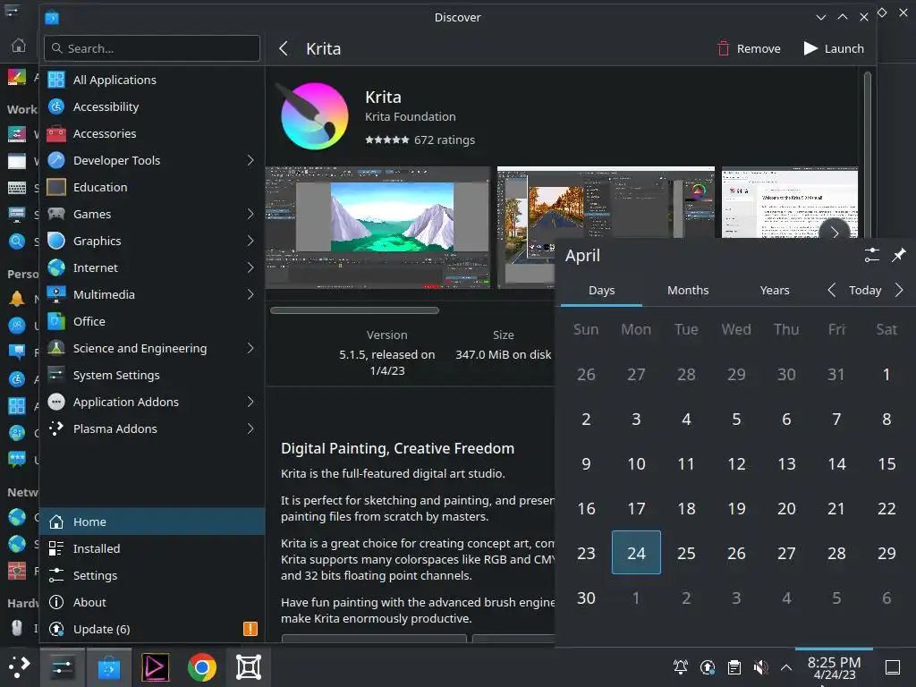The height and width of the screenshot is (687, 916).
Task: Open System Settings from the taskbar
Action: pos(62,666)
